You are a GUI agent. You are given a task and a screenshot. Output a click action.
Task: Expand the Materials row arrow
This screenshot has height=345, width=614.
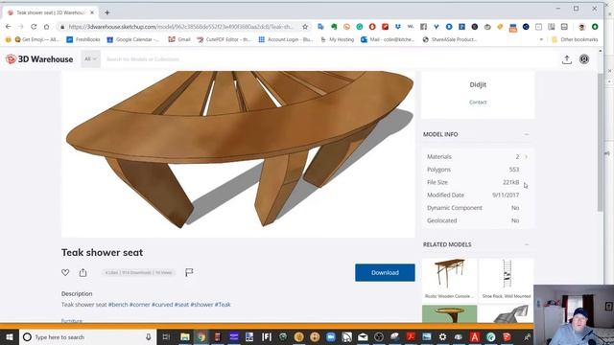[527, 157]
